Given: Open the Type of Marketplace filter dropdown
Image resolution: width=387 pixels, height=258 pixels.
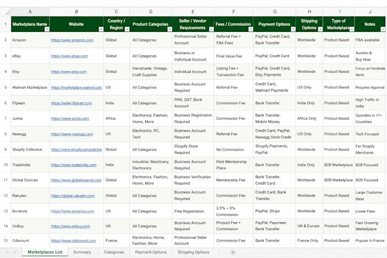Looking at the screenshot, I should 352,29.
